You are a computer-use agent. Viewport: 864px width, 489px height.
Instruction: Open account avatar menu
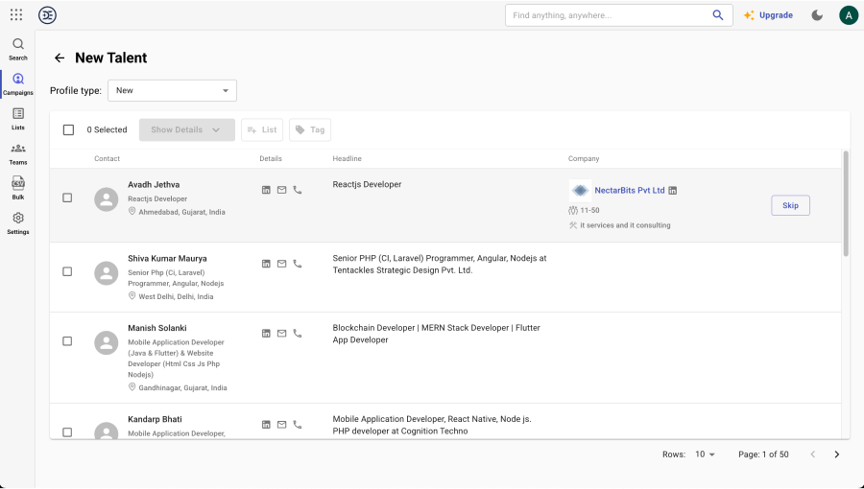tap(849, 14)
